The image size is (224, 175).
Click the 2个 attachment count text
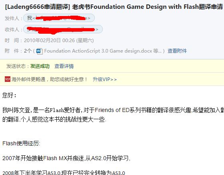click(28, 51)
